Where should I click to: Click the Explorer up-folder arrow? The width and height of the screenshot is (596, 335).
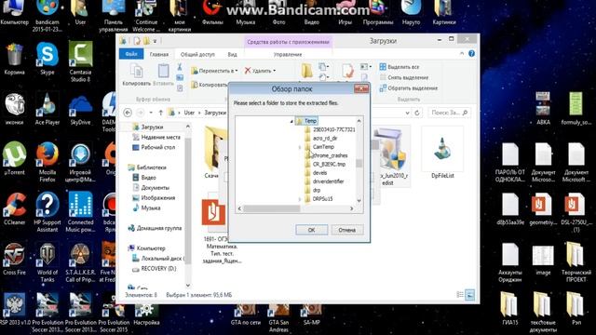pyautogui.click(x=160, y=113)
